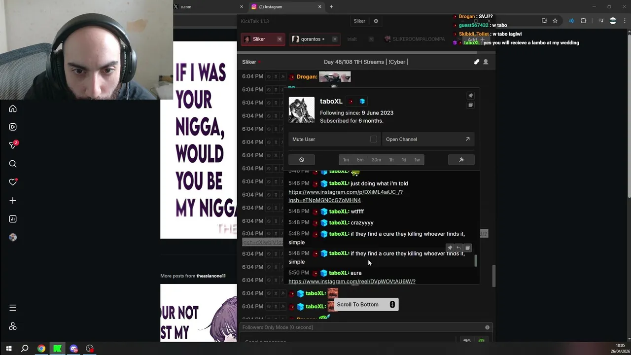
Task: Open Chrome from the taskbar
Action: [41, 349]
